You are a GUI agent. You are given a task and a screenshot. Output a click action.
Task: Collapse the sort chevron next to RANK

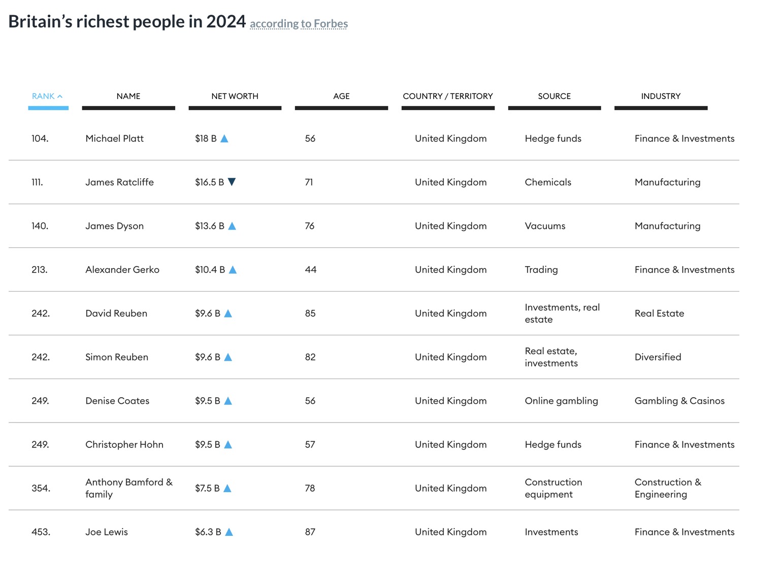[60, 95]
